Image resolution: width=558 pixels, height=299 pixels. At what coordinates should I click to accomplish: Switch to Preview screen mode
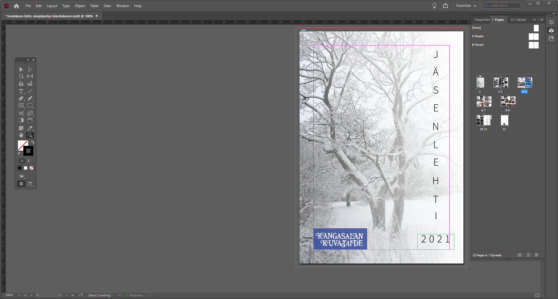tap(30, 184)
